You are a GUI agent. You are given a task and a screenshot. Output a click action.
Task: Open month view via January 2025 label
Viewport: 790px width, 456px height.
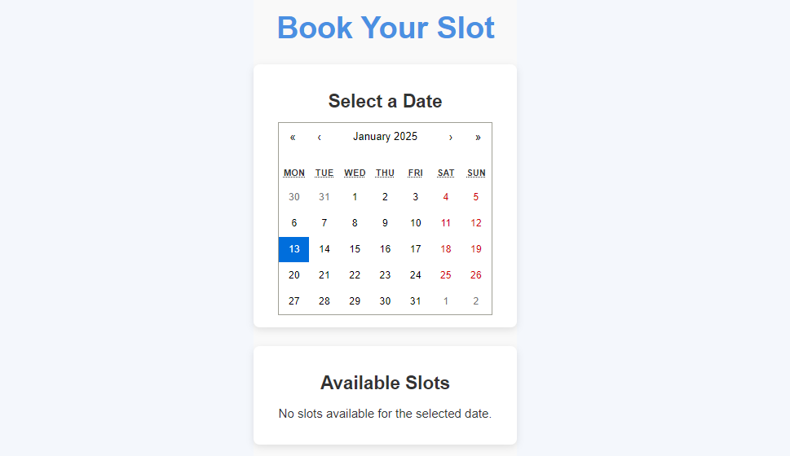pos(385,137)
